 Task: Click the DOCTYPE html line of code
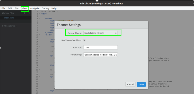click(49, 11)
